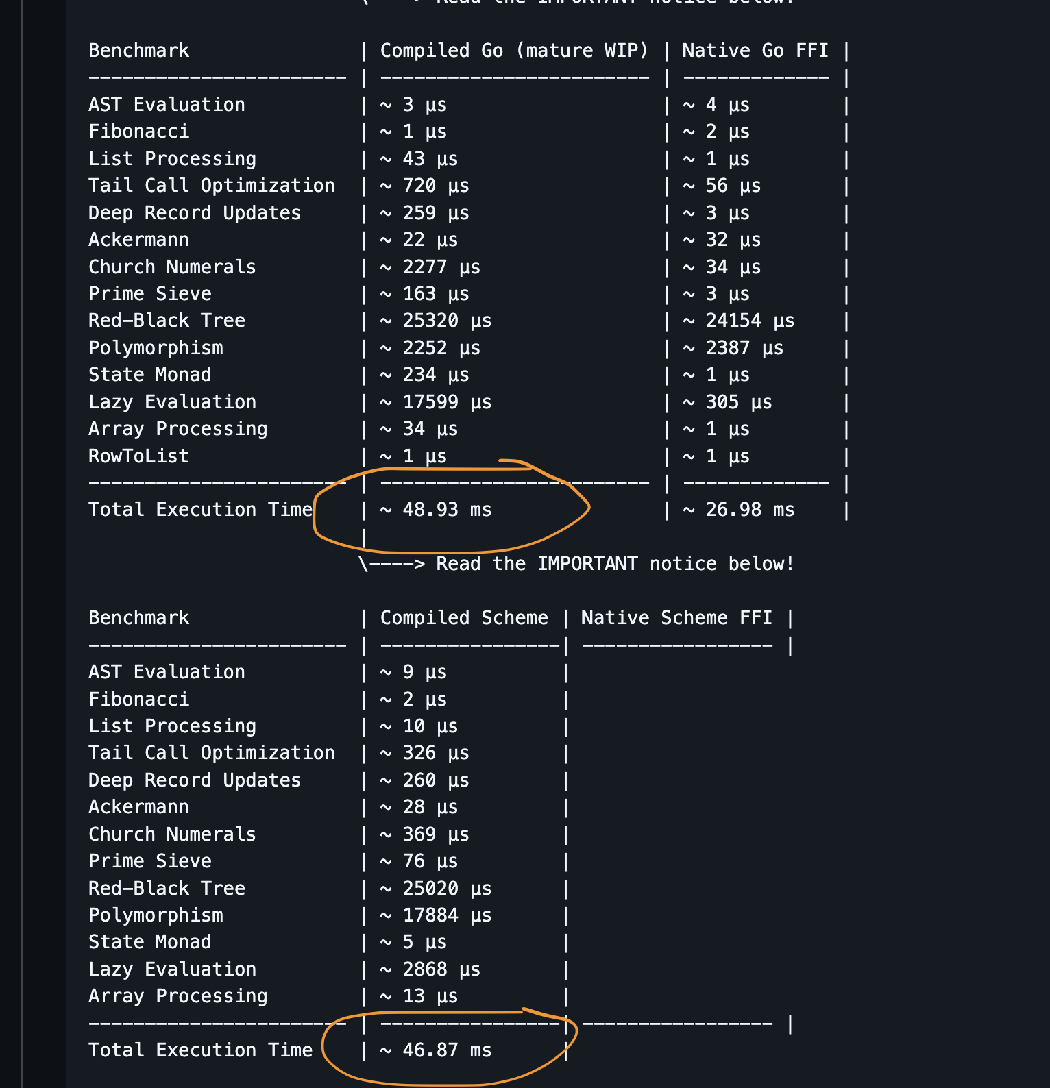Select the 'Compiled Go (mature WIP)' column header

(514, 51)
